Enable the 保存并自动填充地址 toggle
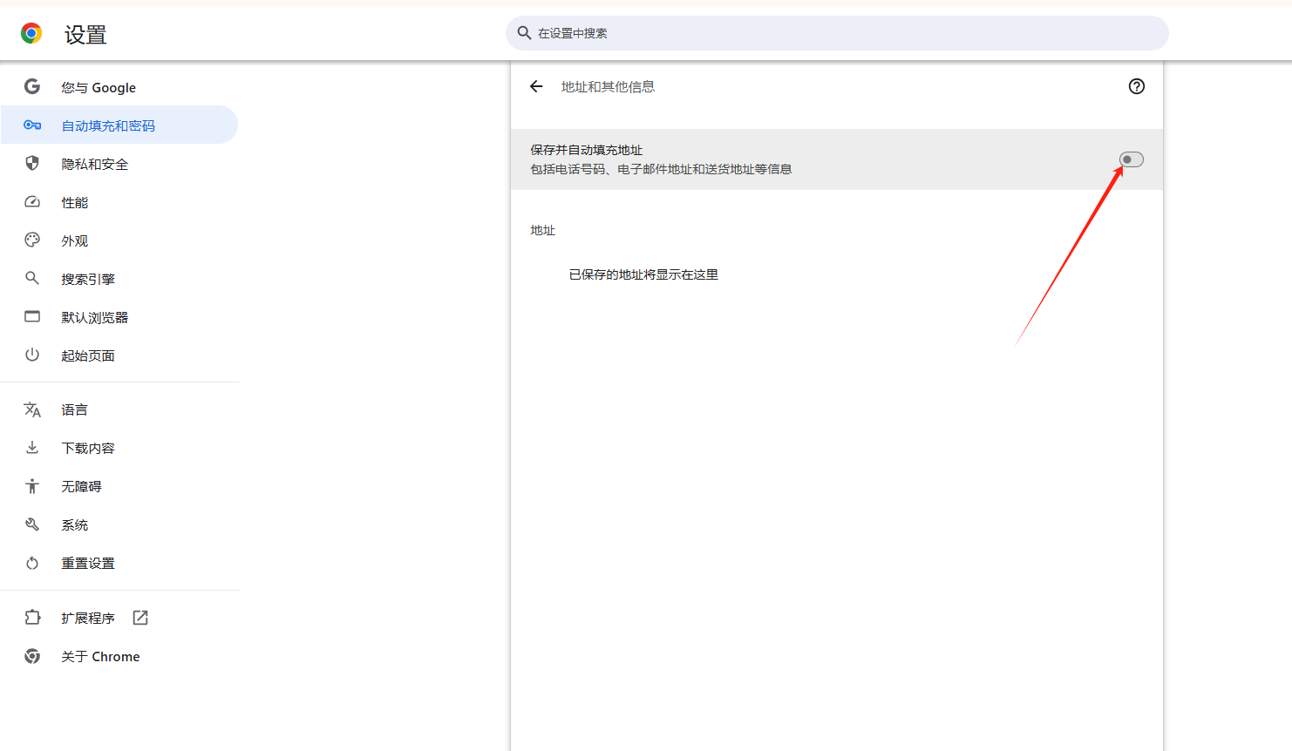Image resolution: width=1292 pixels, height=751 pixels. coord(1132,159)
